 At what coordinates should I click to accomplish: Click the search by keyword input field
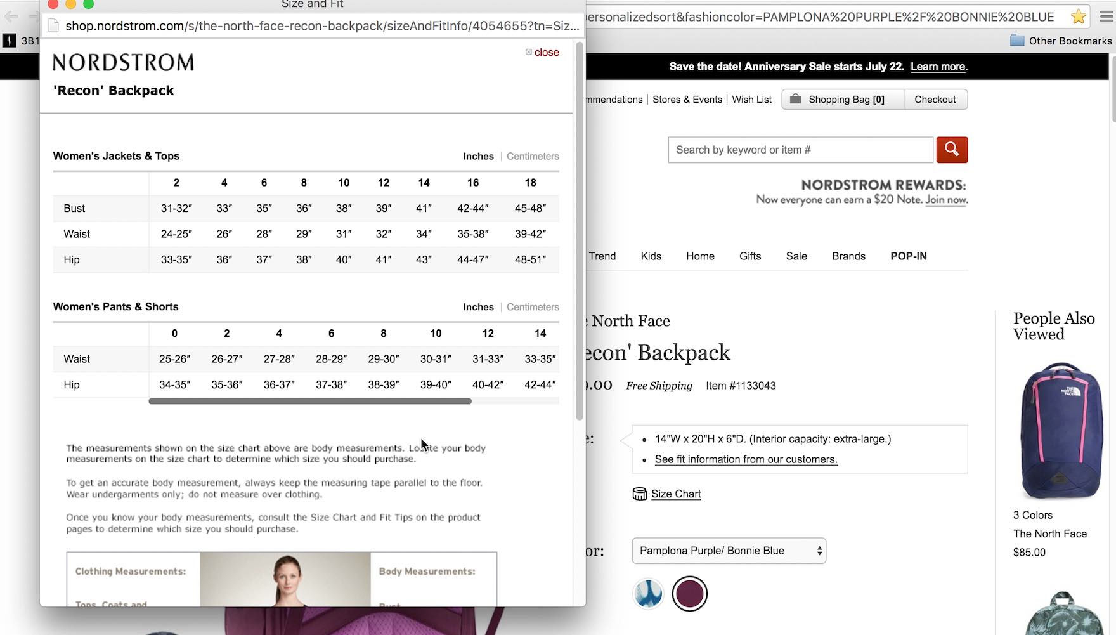click(x=800, y=150)
